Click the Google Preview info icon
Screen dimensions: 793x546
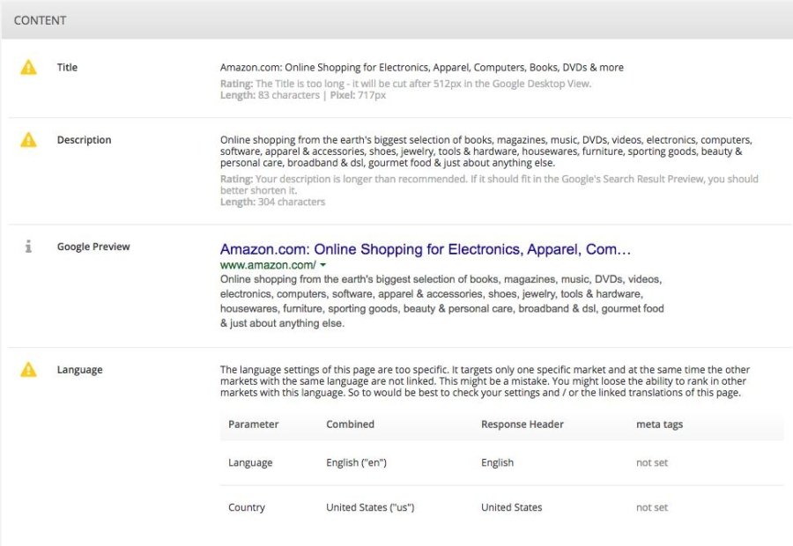pyautogui.click(x=28, y=247)
